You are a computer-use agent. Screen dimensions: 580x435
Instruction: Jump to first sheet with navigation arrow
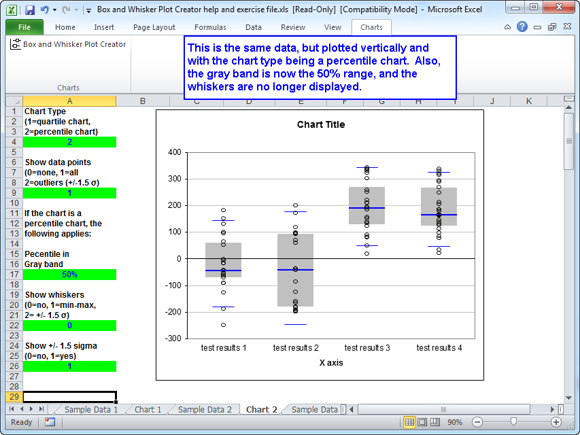12,409
